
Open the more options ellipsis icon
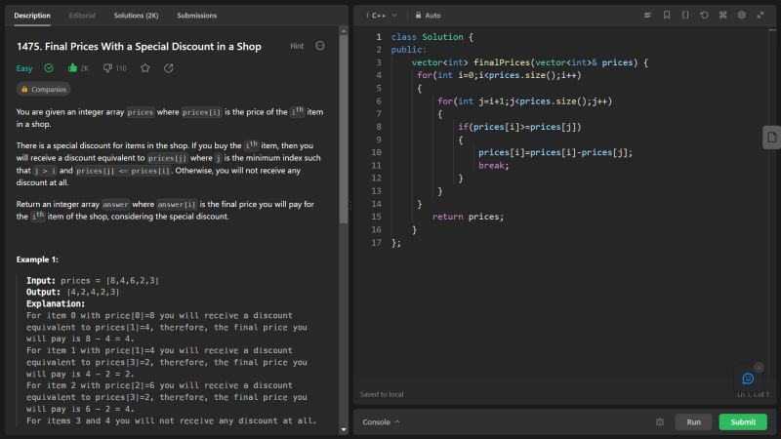[320, 46]
